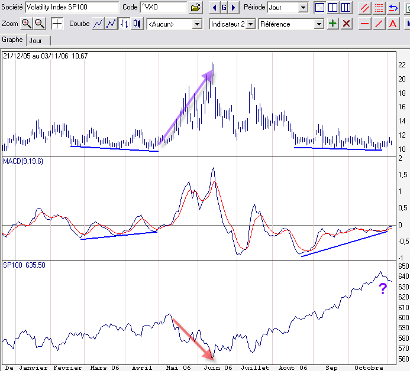Add indicator with green plus
410x371 pixels.
332,24
